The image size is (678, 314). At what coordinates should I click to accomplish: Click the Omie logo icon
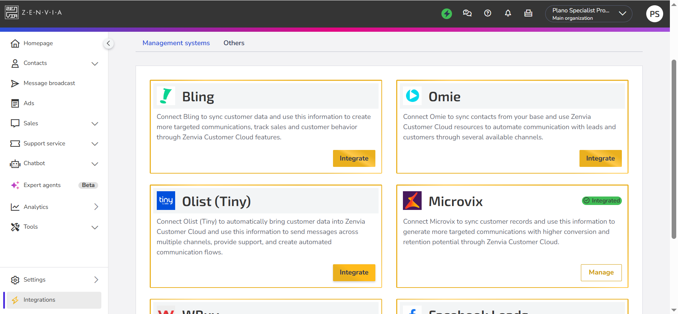412,96
